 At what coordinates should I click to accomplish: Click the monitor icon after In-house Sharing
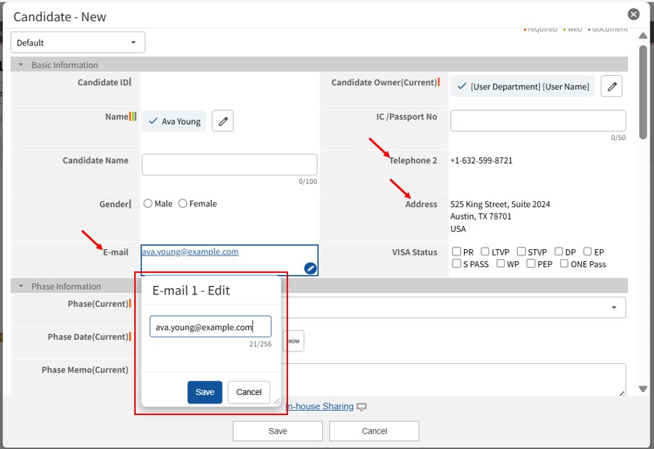click(362, 407)
